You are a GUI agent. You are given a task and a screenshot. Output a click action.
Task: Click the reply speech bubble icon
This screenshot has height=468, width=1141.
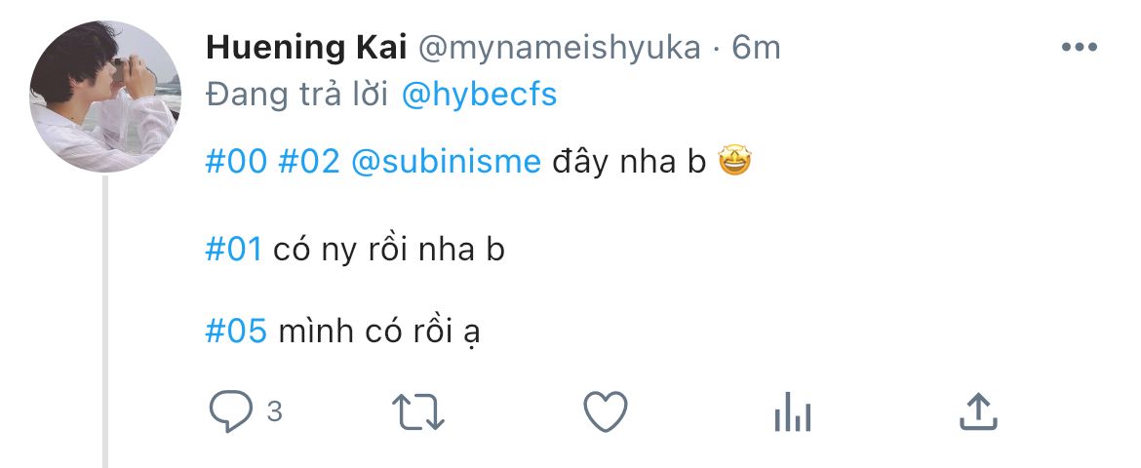coord(231,412)
